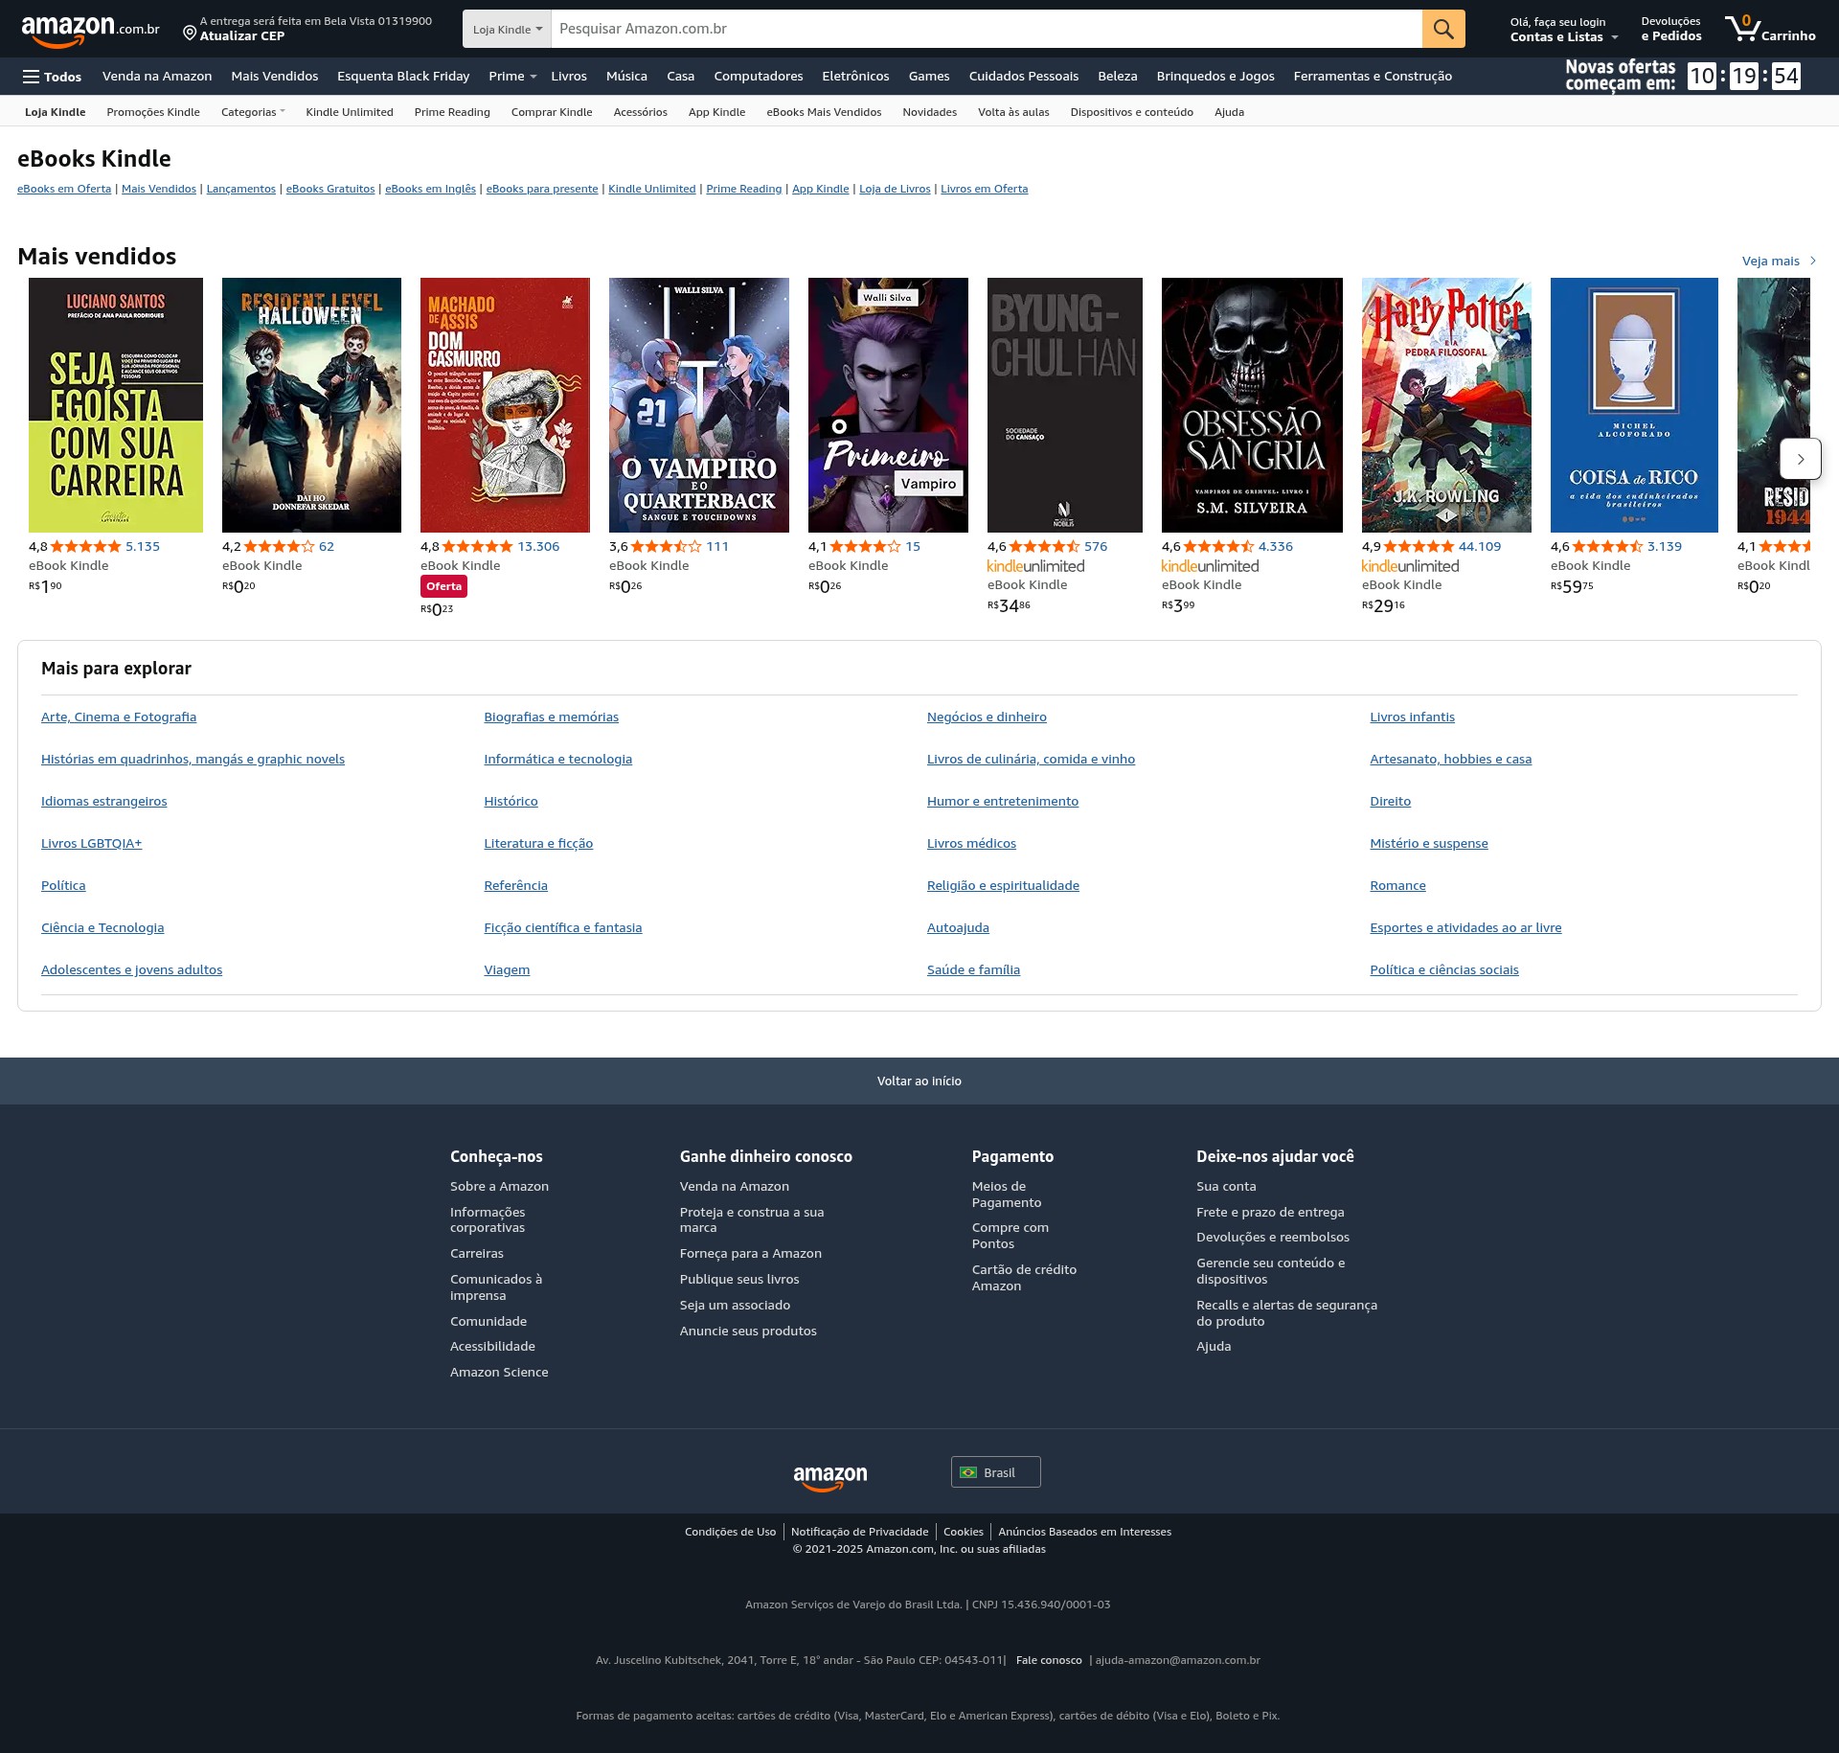Viewport: 1839px width, 1753px height.
Task: Open Coisa de Rico book cover
Action: [x=1634, y=405]
